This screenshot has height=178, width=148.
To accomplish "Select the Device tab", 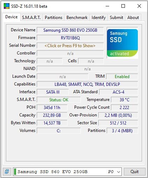I will (x=12, y=17).
